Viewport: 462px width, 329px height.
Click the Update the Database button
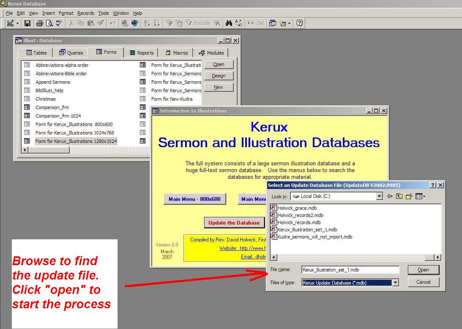234,223
